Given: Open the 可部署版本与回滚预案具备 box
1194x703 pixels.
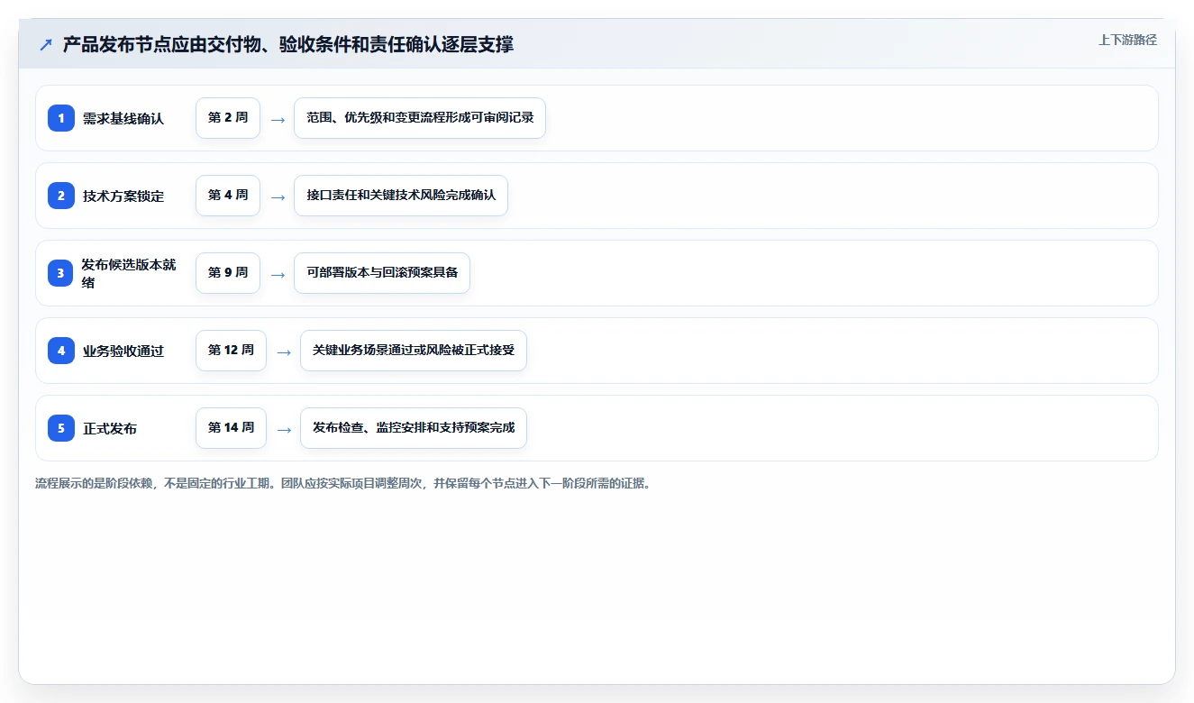Looking at the screenshot, I should click(382, 273).
